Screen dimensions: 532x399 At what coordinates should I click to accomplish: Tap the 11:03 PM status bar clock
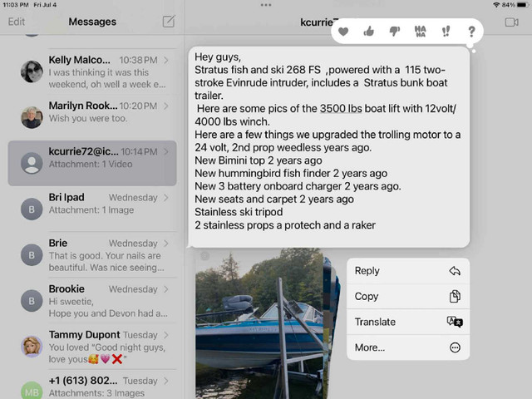click(16, 5)
